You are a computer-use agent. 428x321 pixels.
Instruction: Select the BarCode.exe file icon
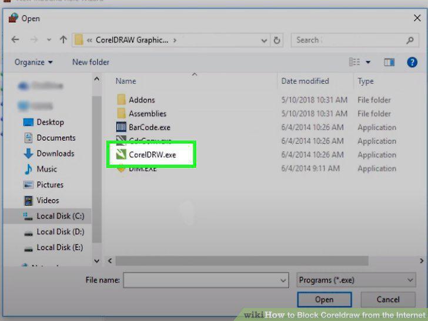pyautogui.click(x=121, y=127)
